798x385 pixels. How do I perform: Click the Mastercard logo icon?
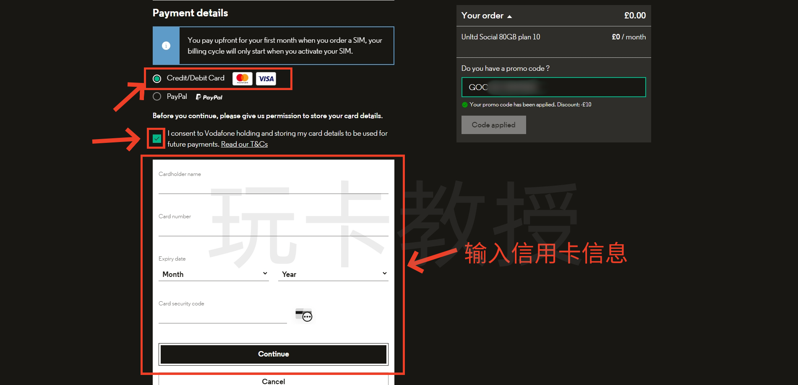(243, 79)
